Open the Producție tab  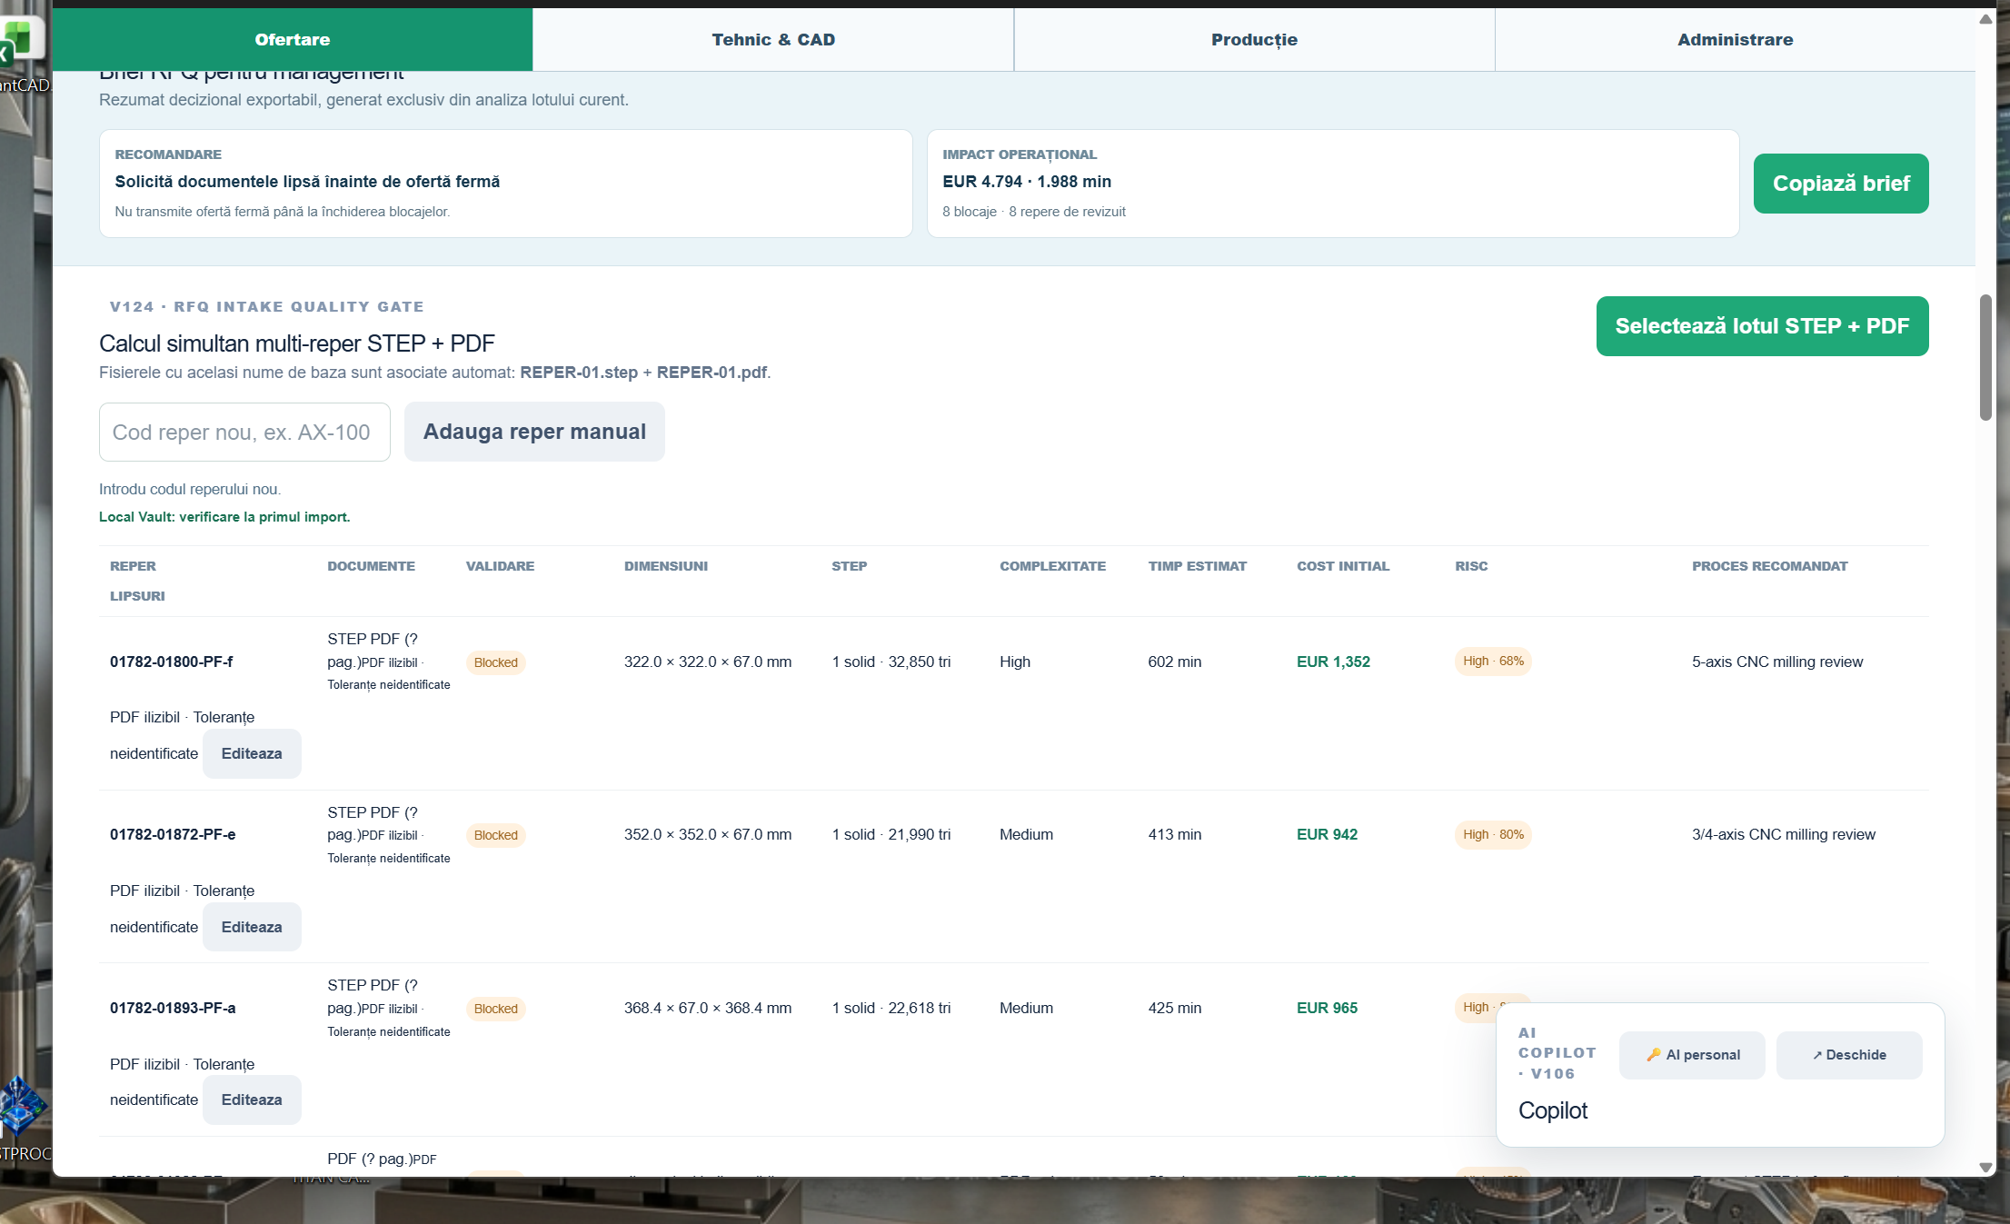point(1254,39)
